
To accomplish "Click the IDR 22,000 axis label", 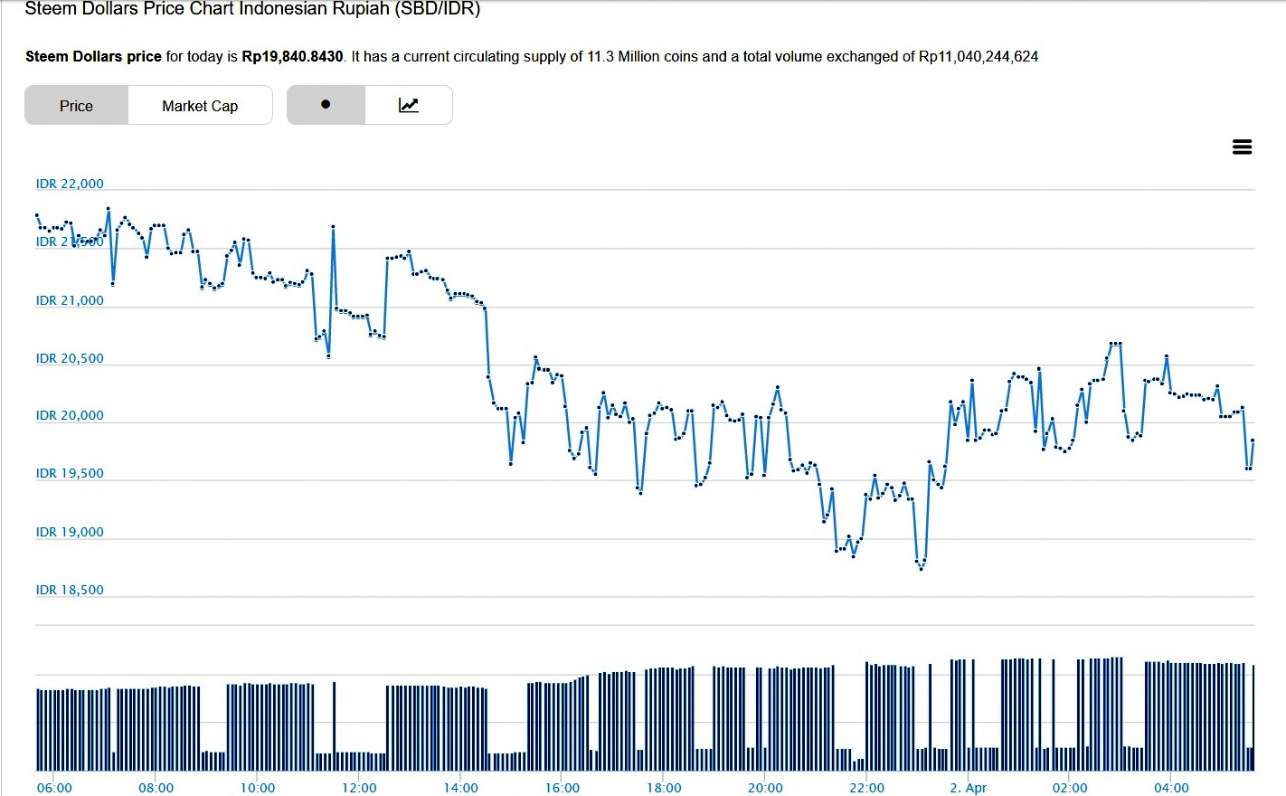I will pos(70,184).
